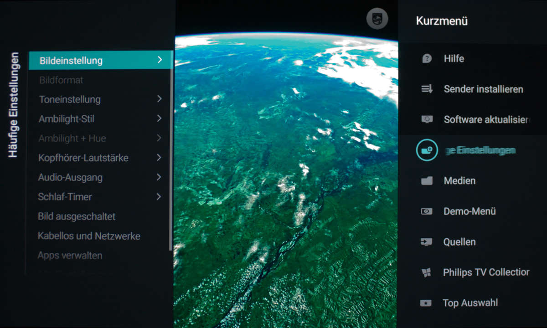This screenshot has width=547, height=328.
Task: Click the Top Auswahl star icon
Action: point(426,303)
